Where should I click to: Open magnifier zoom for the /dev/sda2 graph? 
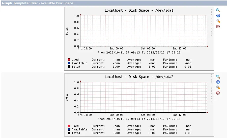(218, 77)
